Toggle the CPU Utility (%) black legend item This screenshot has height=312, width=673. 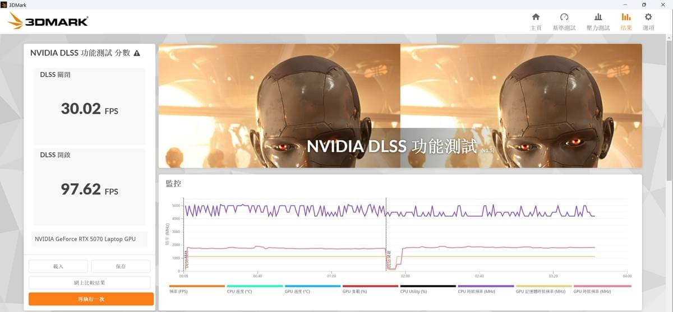pos(428,289)
